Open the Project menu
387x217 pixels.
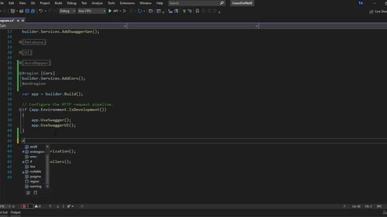tap(45, 3)
